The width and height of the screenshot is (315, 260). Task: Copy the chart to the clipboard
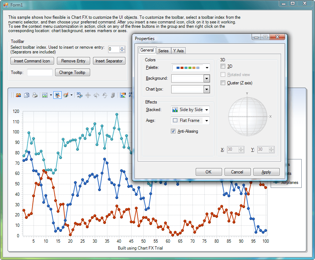click(26, 94)
